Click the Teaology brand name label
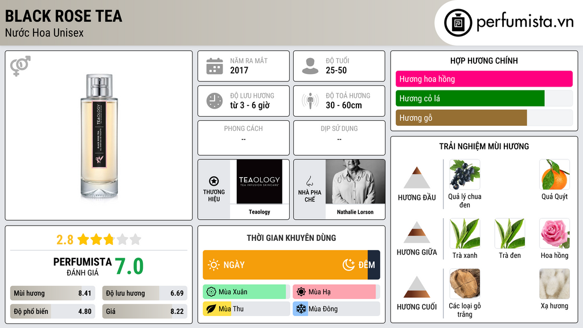583x328 pixels. click(260, 212)
